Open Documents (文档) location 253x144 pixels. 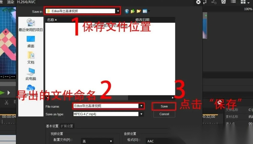pyautogui.click(x=31, y=58)
